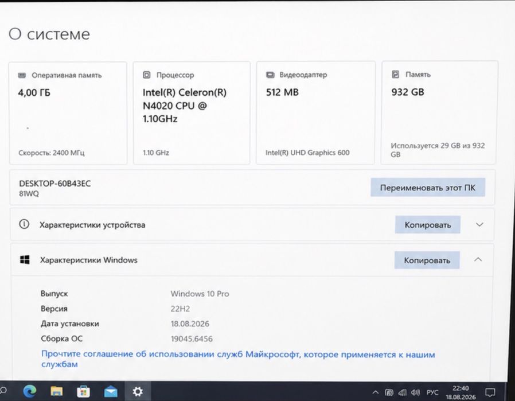The height and width of the screenshot is (401, 515).
Task: Open the Mail app on taskbar
Action: (111, 392)
